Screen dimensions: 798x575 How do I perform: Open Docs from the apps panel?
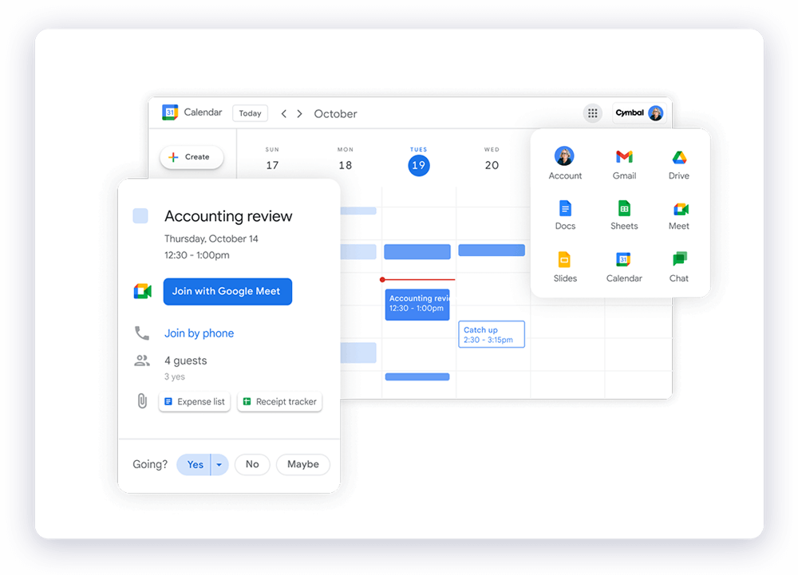(565, 215)
